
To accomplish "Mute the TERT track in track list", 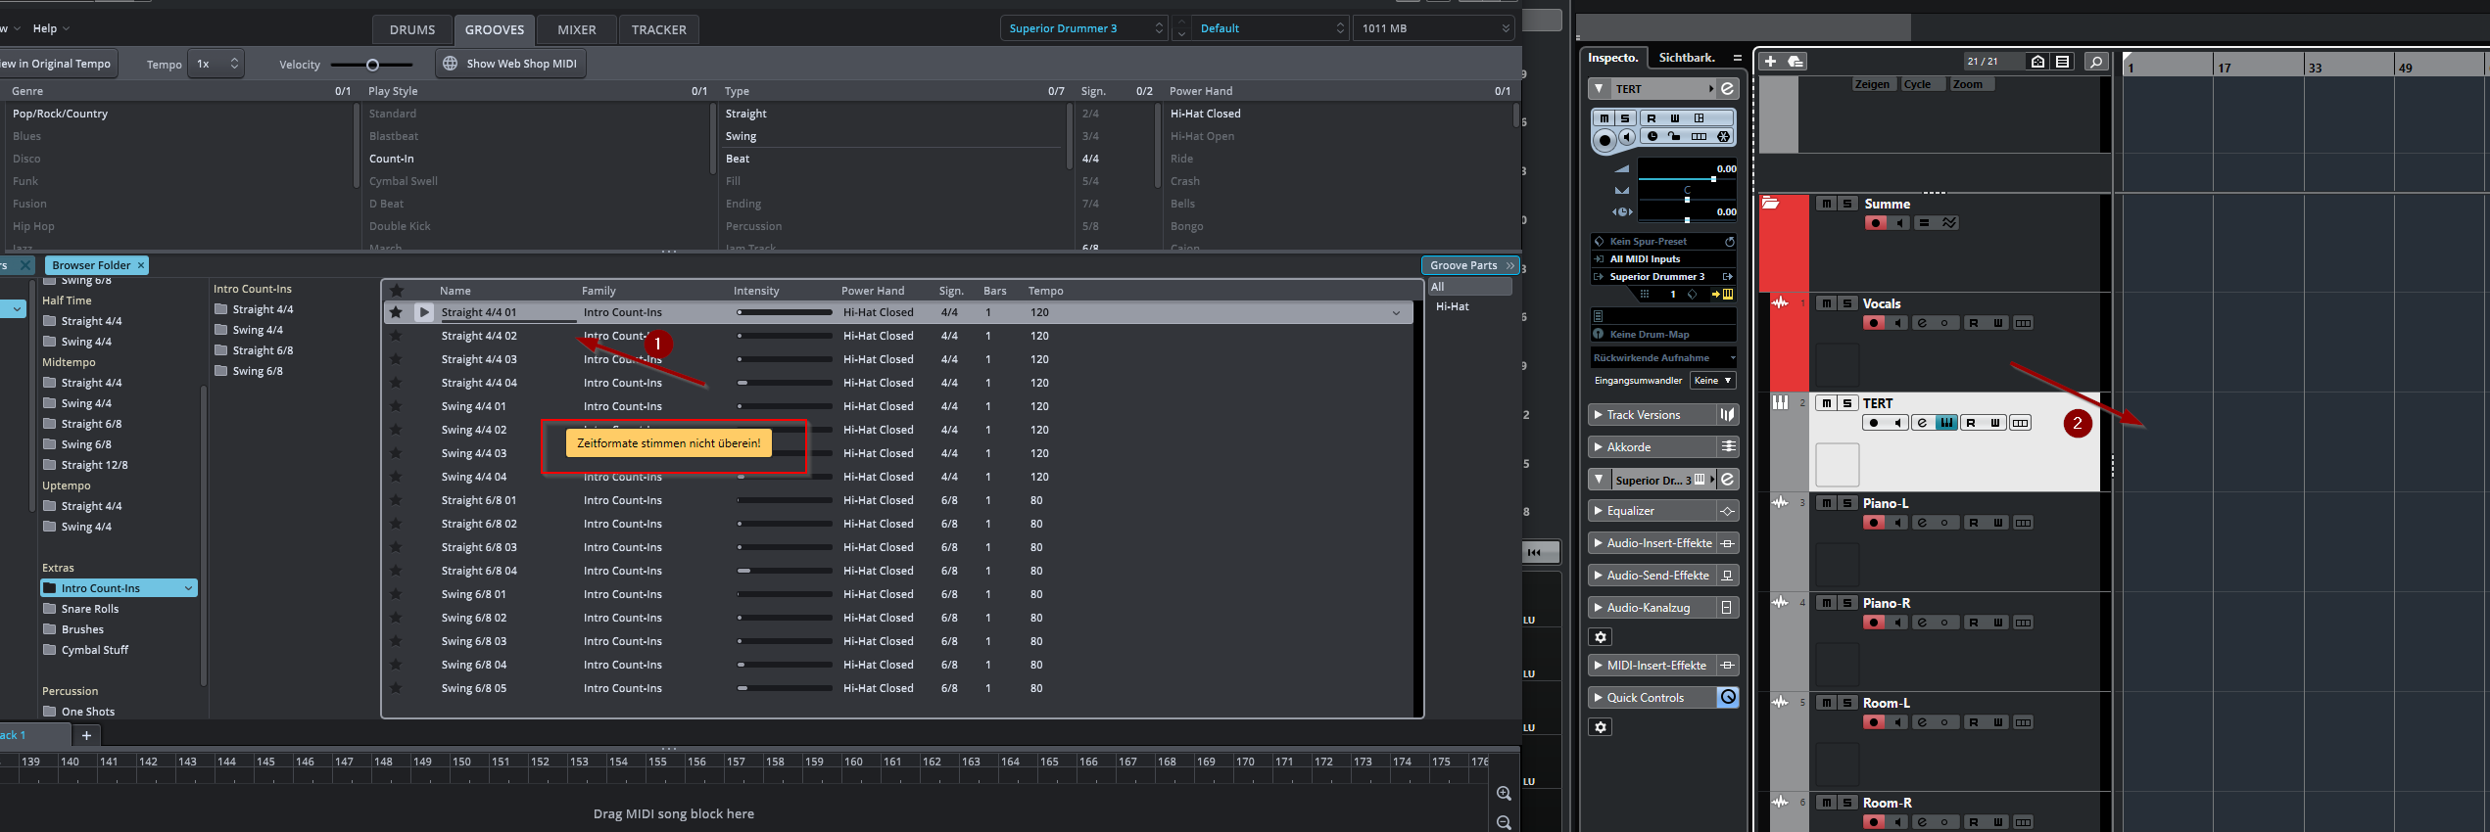I will (1826, 403).
